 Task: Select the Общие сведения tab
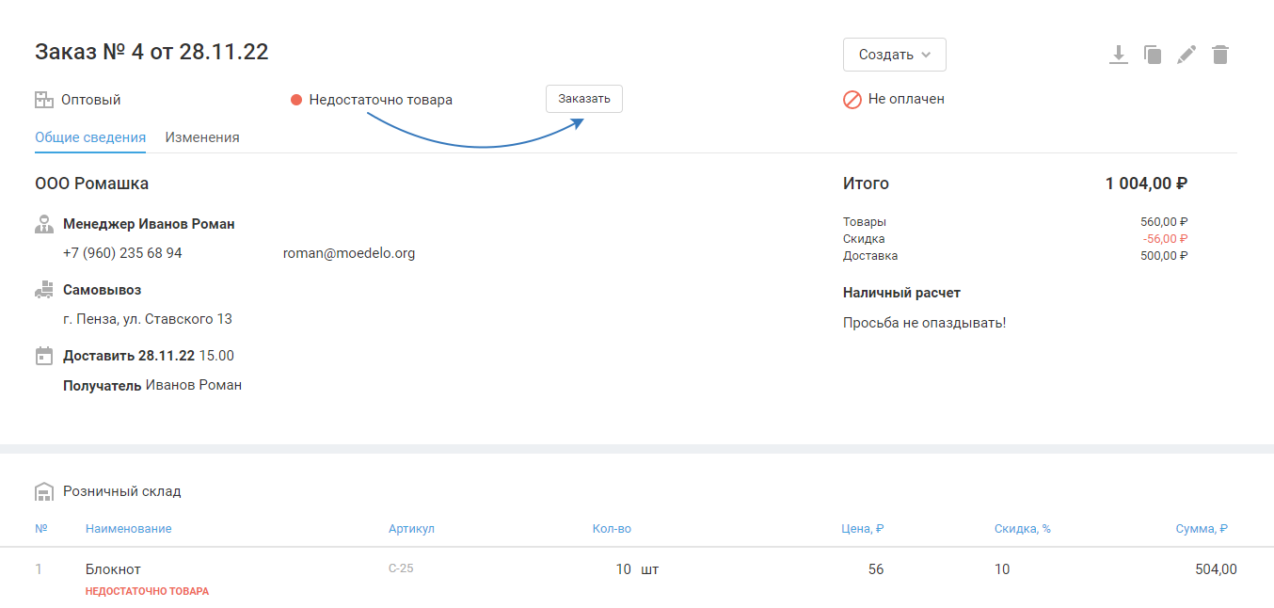click(90, 137)
